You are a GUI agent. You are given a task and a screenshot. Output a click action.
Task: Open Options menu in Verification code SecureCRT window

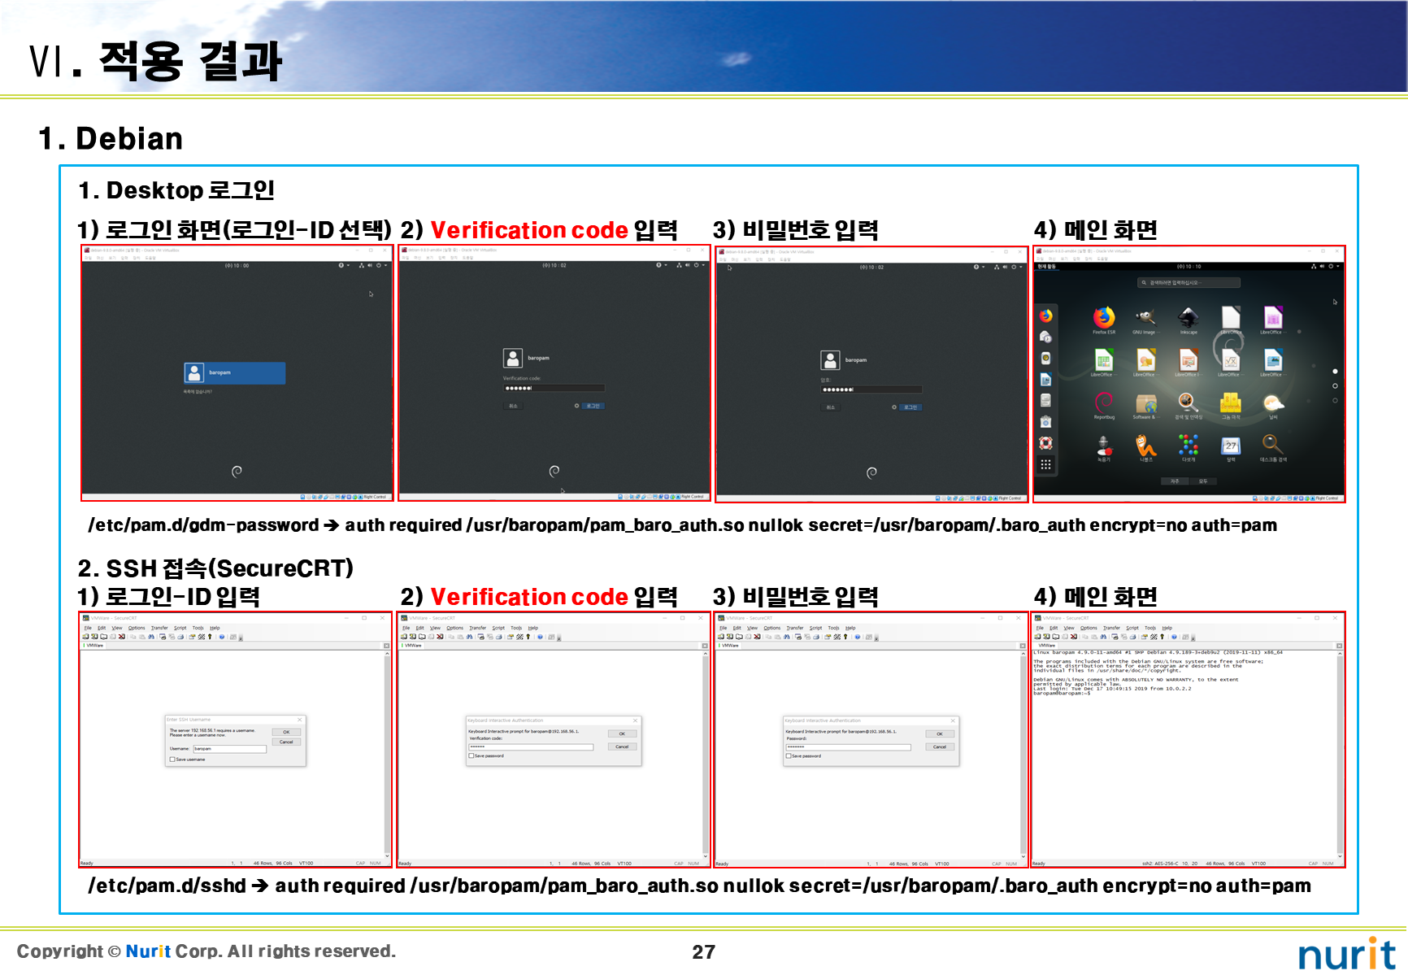click(455, 628)
